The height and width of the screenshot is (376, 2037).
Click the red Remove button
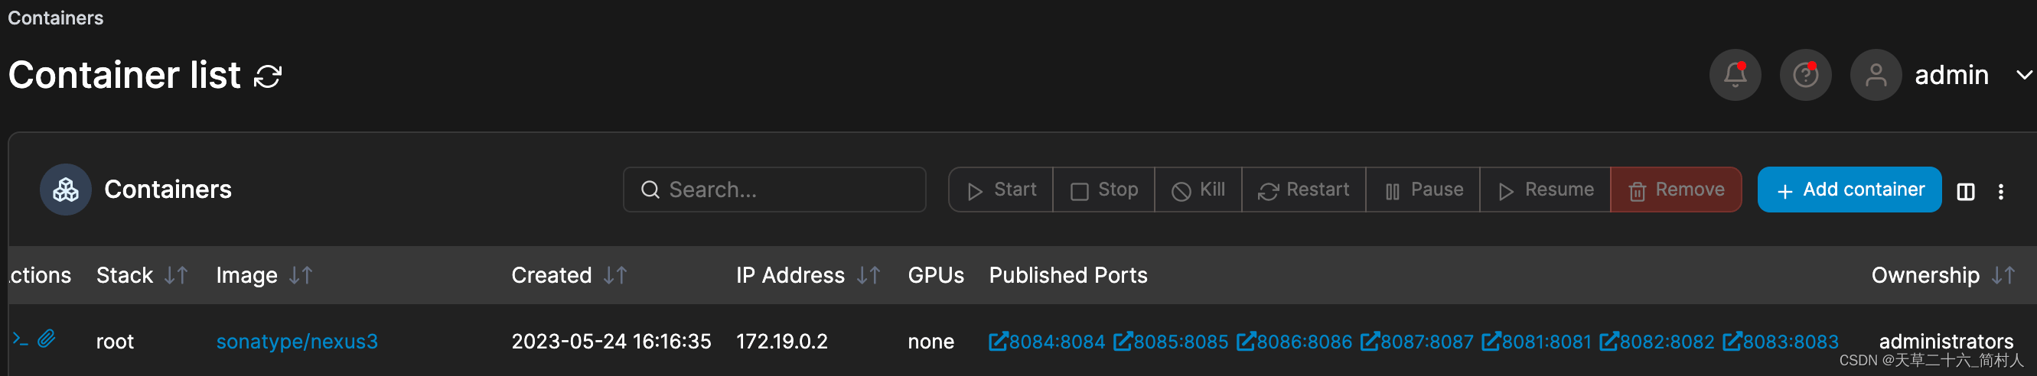click(x=1676, y=190)
